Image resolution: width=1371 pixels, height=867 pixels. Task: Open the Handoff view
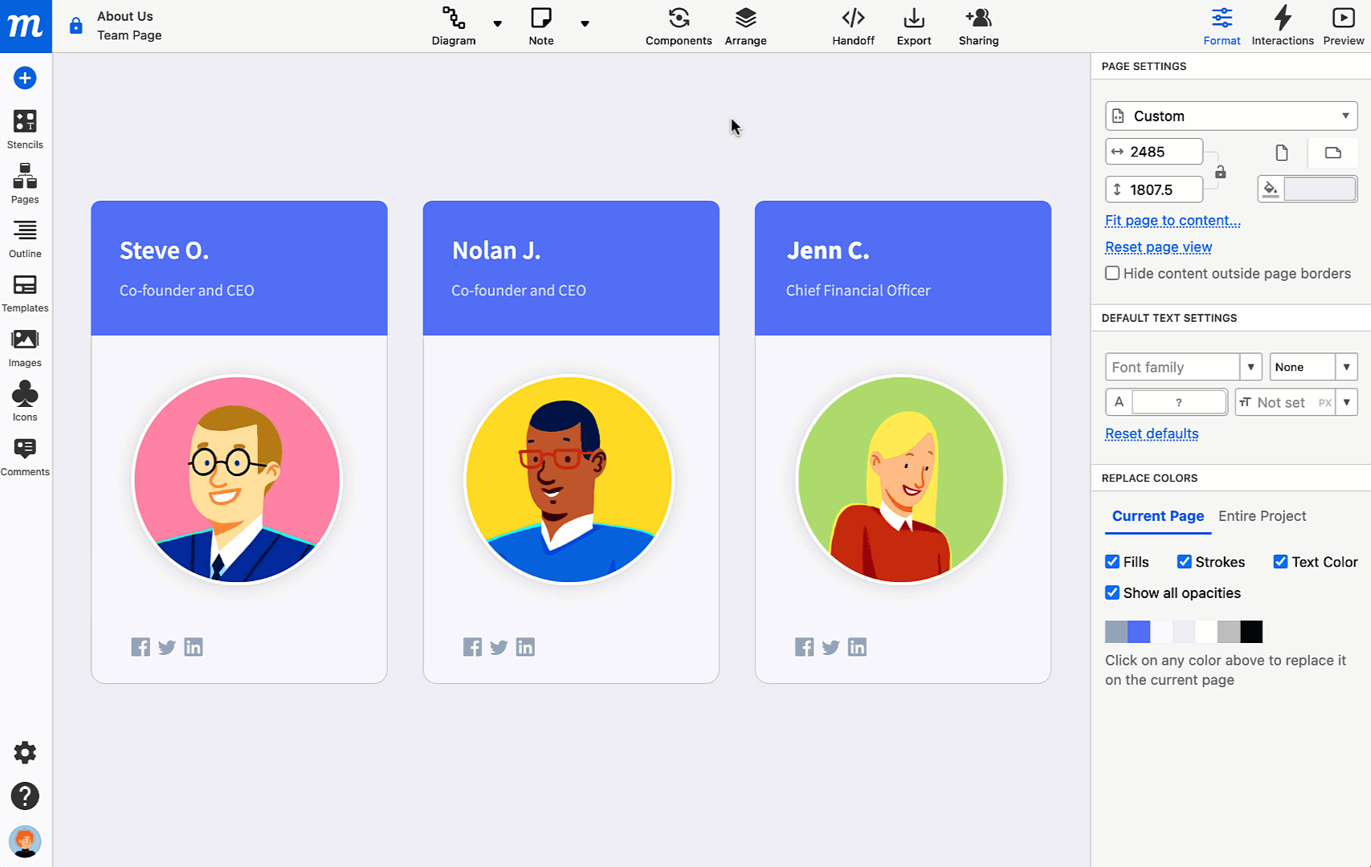(852, 26)
